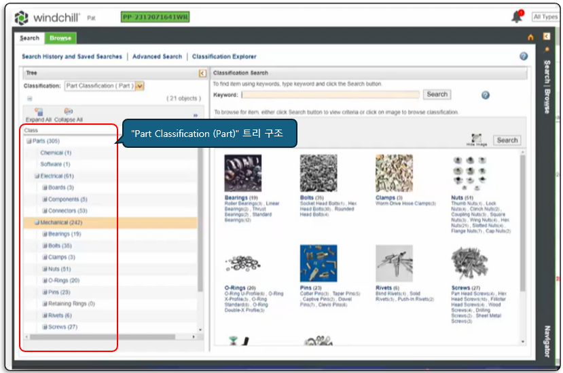The height and width of the screenshot is (373, 563).
Task: Click the Screws (27) result link
Action: point(466,288)
